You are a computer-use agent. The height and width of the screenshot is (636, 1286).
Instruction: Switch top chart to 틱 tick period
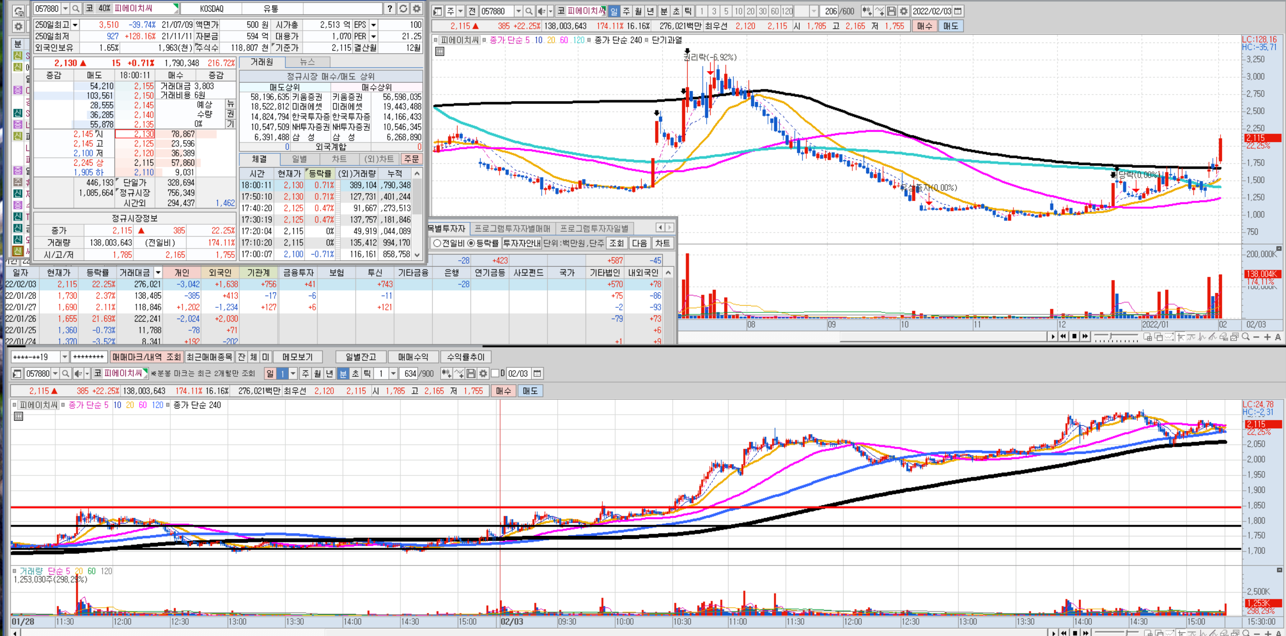point(688,11)
